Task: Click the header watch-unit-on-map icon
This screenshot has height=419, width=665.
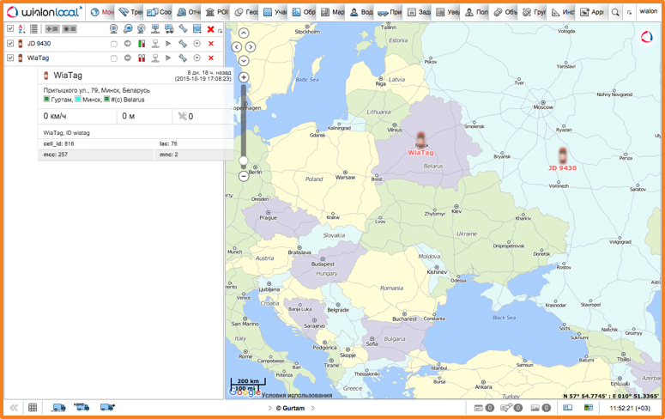Action: [113, 29]
